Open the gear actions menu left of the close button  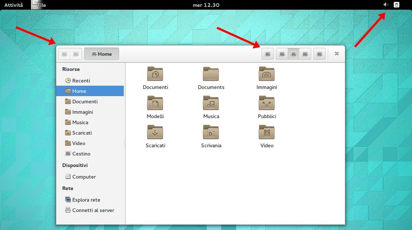(x=319, y=54)
